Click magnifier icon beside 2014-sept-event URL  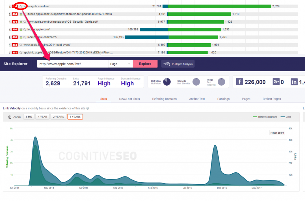point(21,45)
